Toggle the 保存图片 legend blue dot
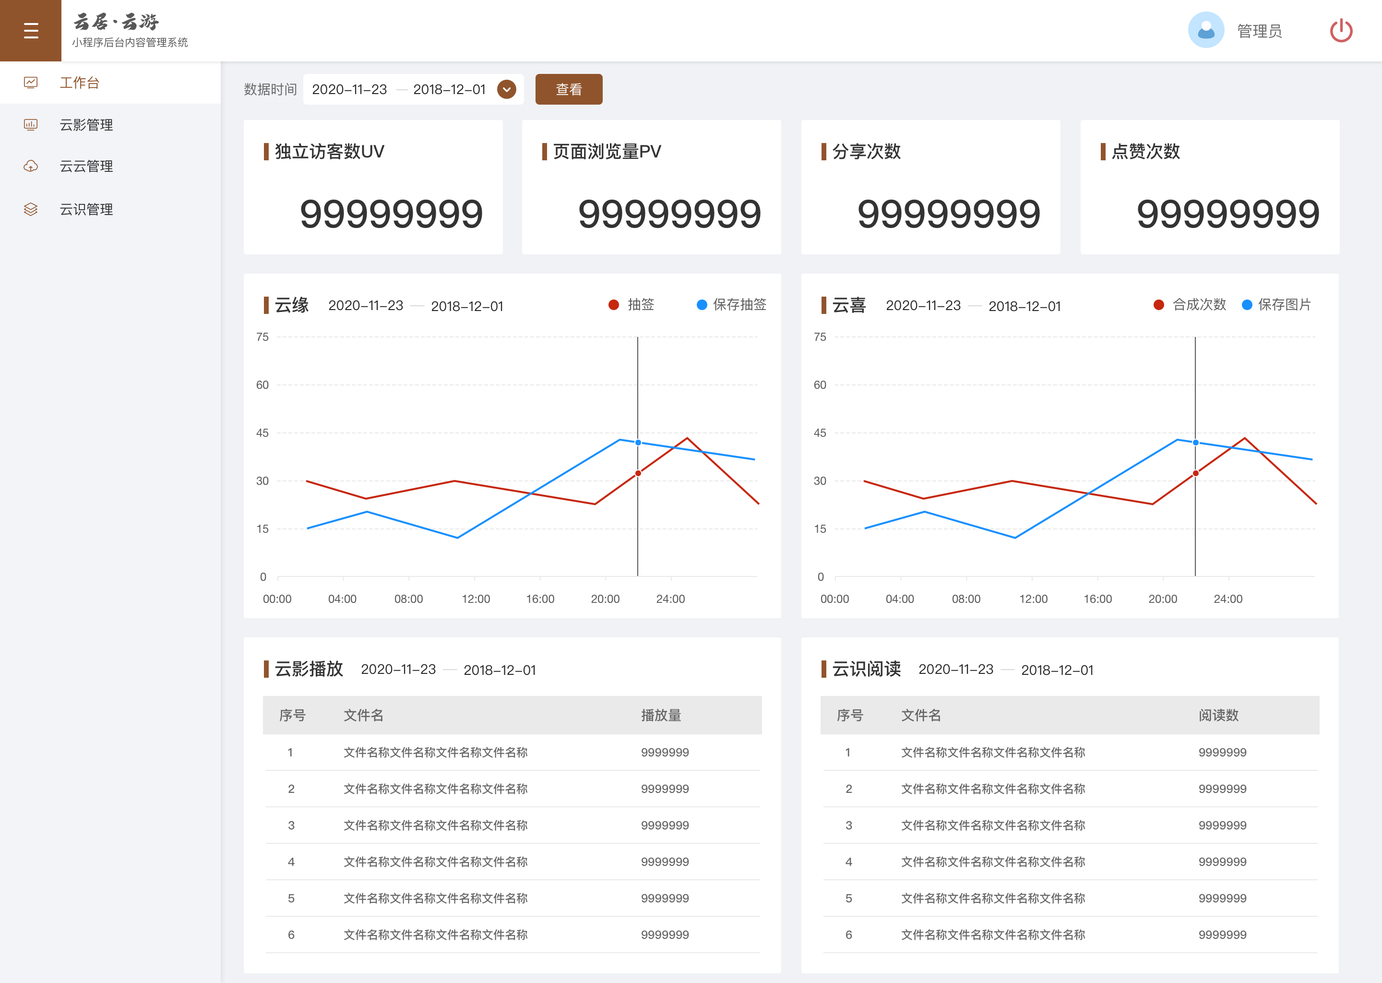Viewport: 1382px width, 983px height. click(x=1247, y=304)
